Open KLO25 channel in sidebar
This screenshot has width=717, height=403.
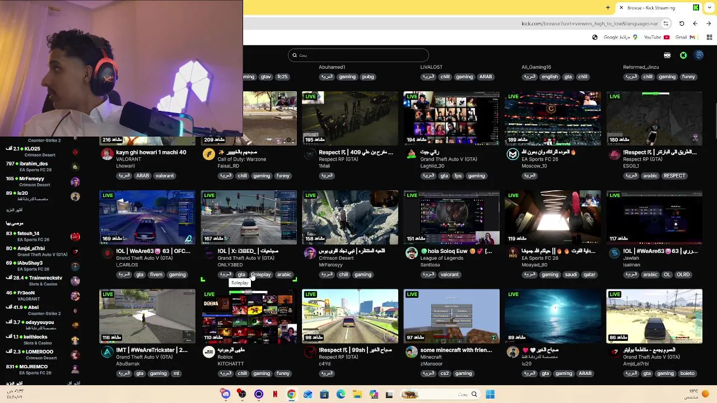[x=42, y=152]
